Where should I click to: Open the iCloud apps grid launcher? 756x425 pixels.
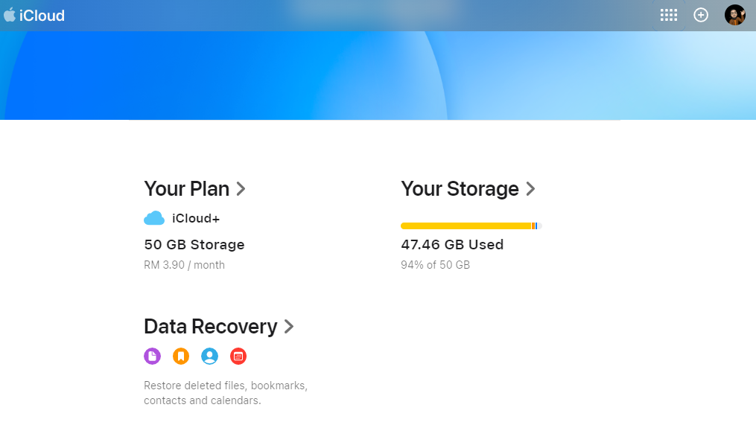(x=669, y=15)
